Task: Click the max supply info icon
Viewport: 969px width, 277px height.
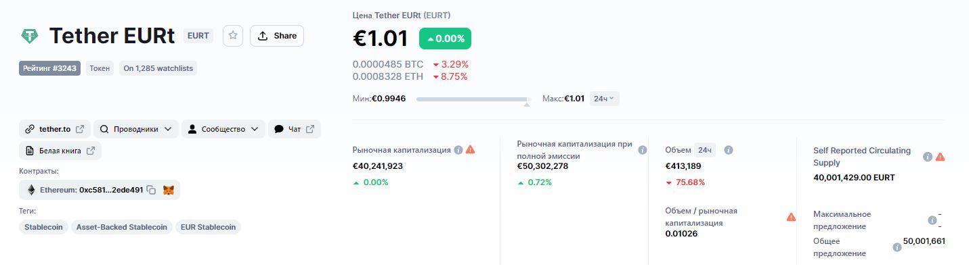Action: coord(932,220)
